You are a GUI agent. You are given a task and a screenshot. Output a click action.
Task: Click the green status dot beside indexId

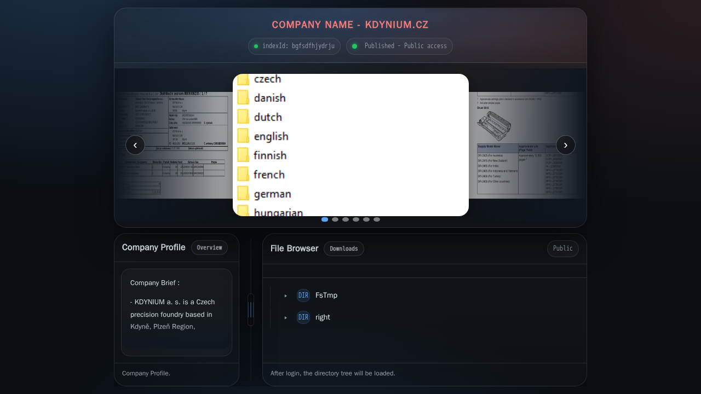pyautogui.click(x=256, y=46)
